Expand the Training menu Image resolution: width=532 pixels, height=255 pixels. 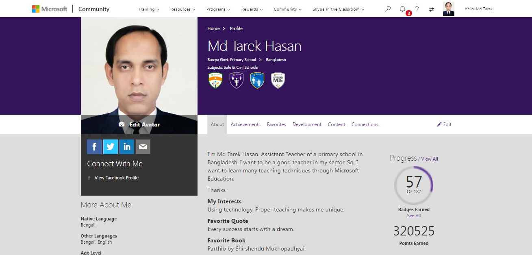tap(149, 9)
